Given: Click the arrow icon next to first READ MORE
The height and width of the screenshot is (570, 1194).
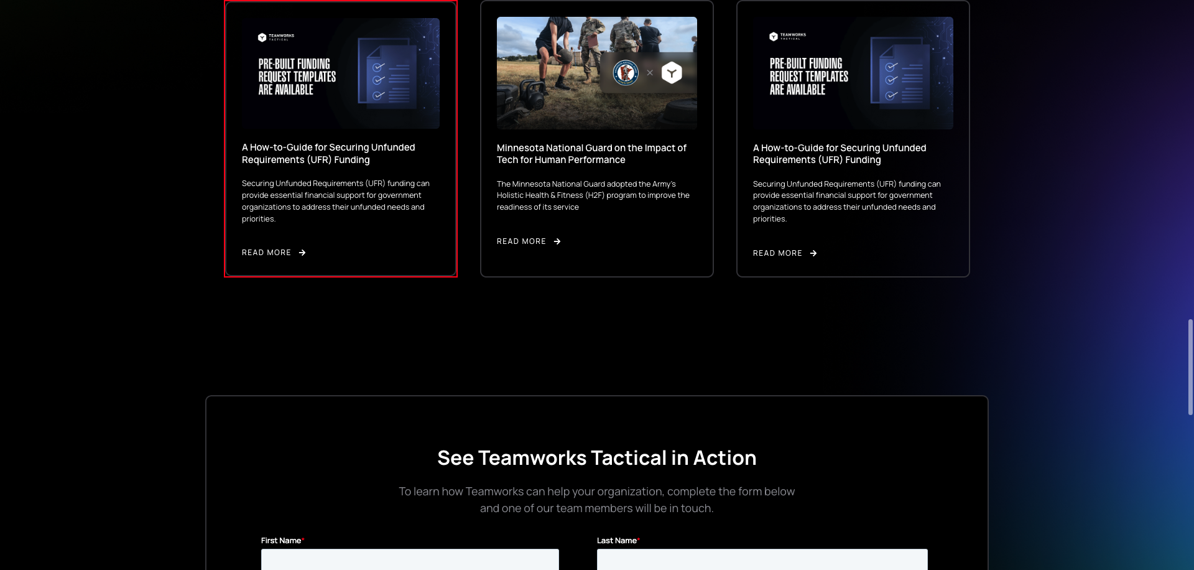Looking at the screenshot, I should [x=303, y=253].
